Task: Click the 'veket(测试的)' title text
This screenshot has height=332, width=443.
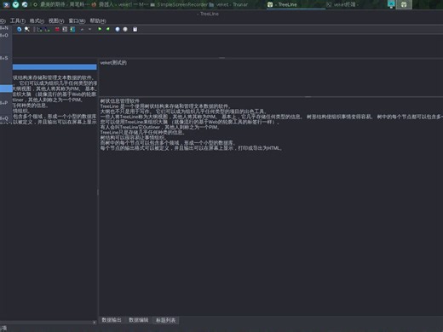Action: pyautogui.click(x=113, y=62)
